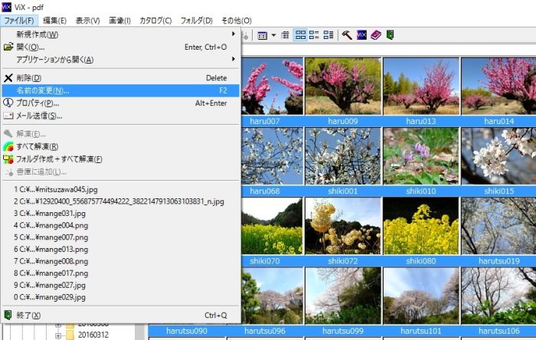Viewport: 536px width, 340px height.
Task: Choose 名前の変更(N)... from the File menu
Action: 43,90
